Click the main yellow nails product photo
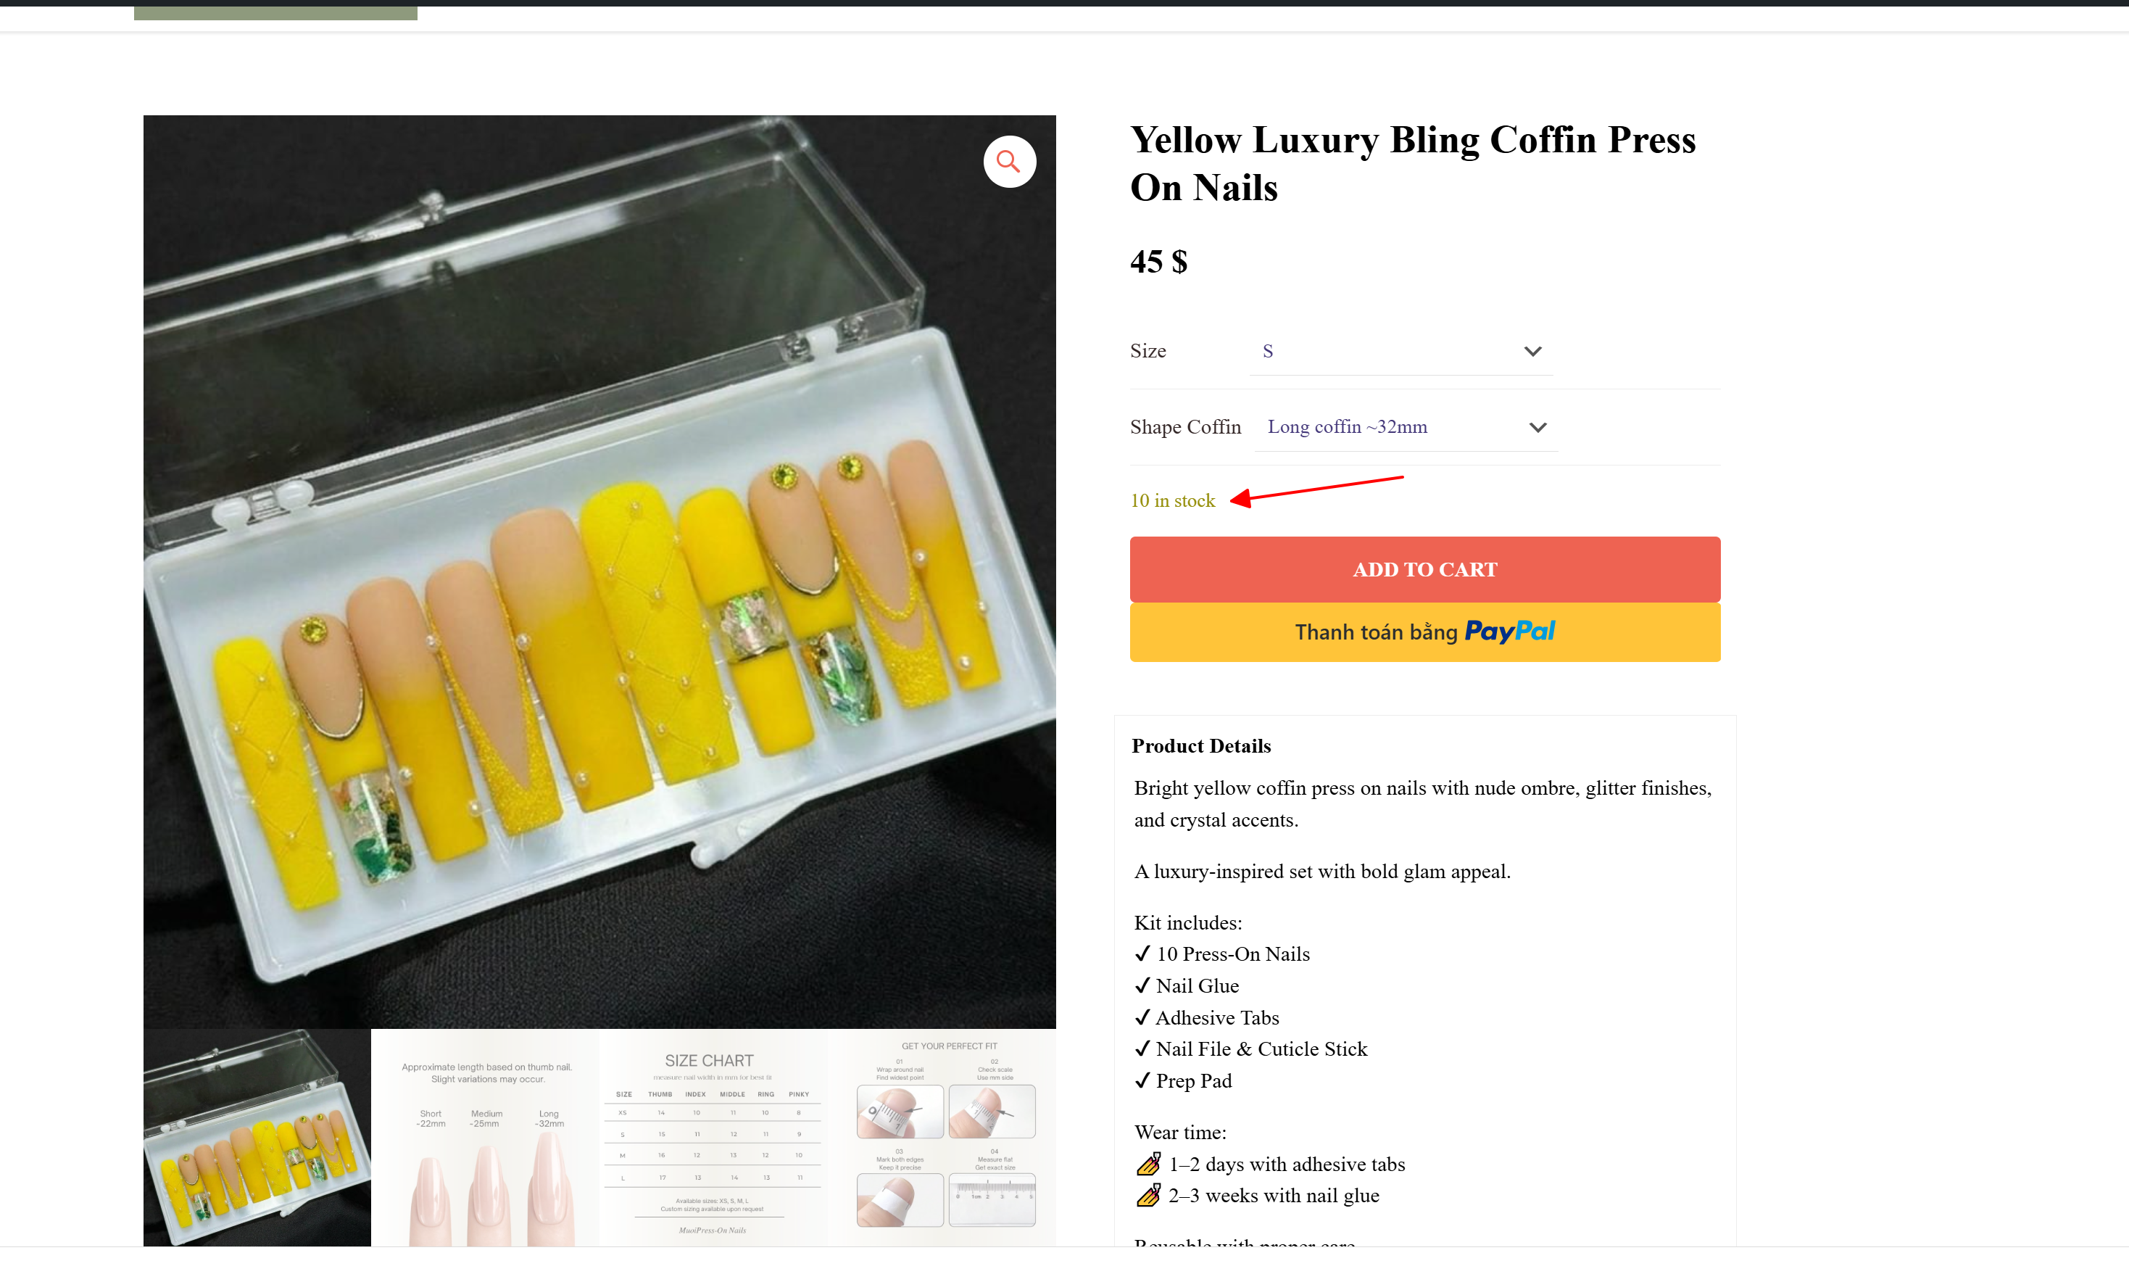This screenshot has height=1274, width=2129. tap(599, 571)
